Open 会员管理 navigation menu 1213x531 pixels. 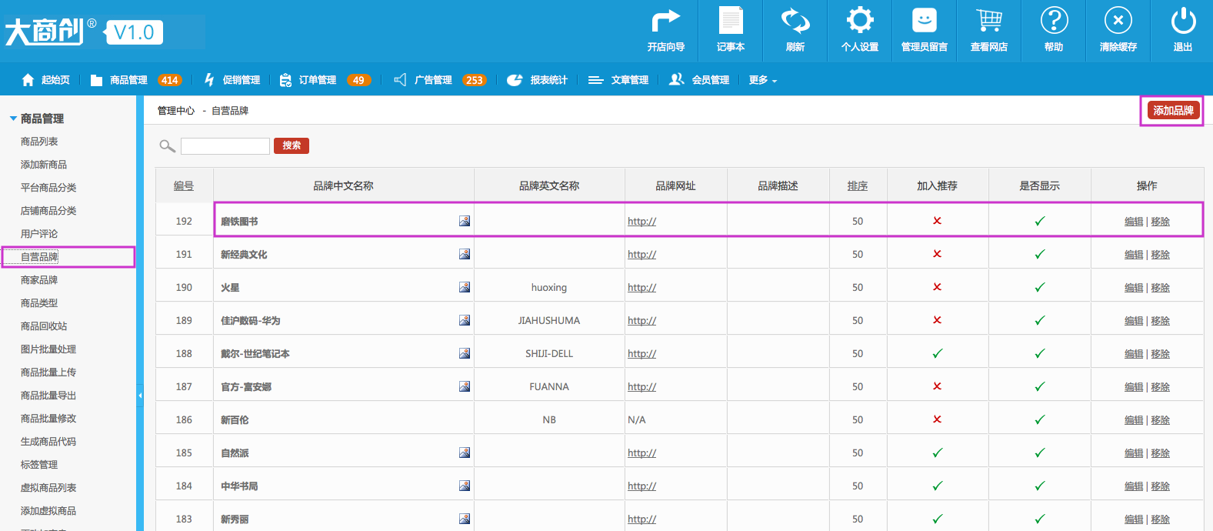pyautogui.click(x=699, y=80)
